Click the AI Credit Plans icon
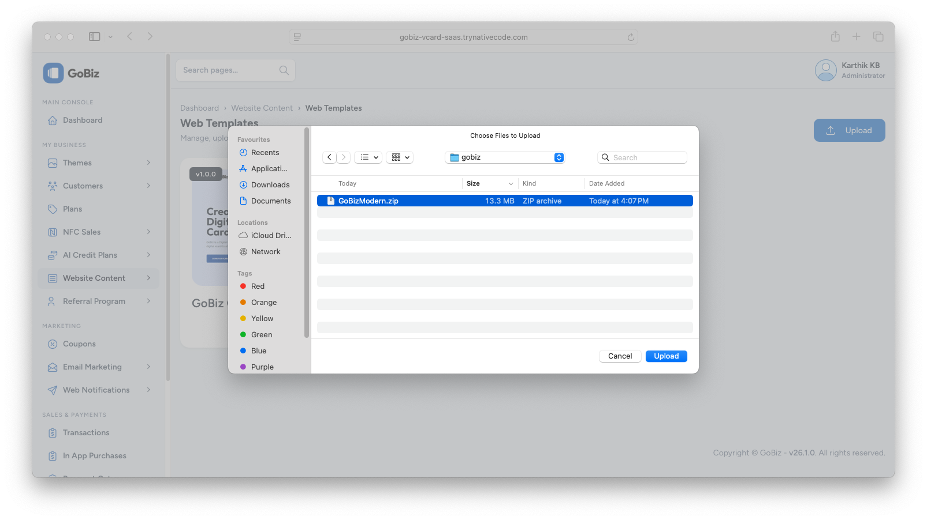The height and width of the screenshot is (520, 927). pos(53,255)
